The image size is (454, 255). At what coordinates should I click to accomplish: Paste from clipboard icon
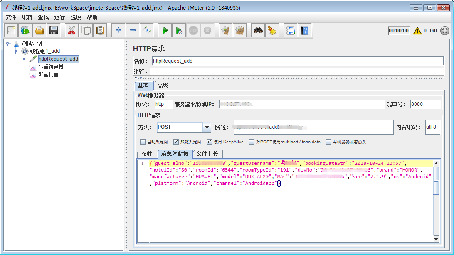[100, 30]
